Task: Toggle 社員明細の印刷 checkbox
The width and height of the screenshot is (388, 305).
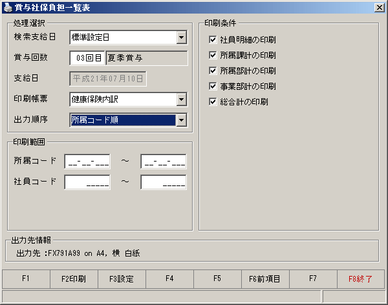Action: [213, 39]
